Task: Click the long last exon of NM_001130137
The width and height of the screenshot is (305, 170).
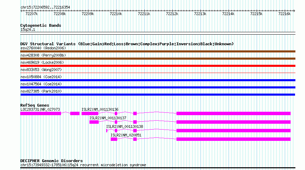Action: point(233,122)
